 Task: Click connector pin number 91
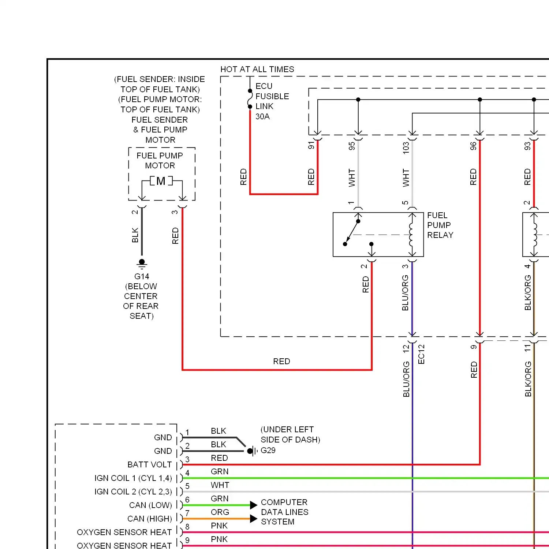pyautogui.click(x=311, y=145)
